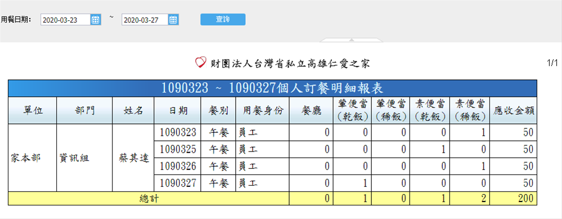Click 午餐 in the 1090323 row
The image size is (562, 219).
218,133
